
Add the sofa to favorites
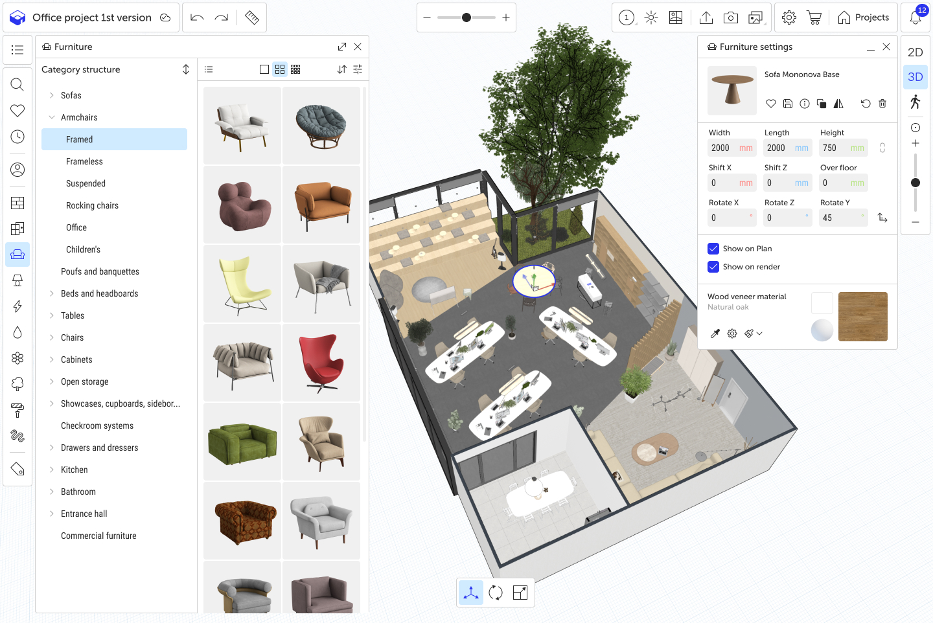tap(771, 104)
